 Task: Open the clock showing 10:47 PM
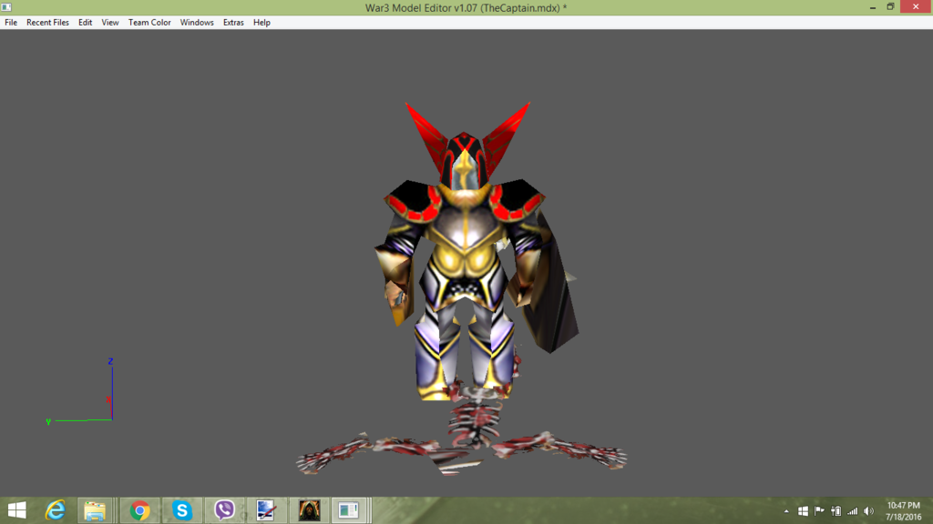pos(903,511)
